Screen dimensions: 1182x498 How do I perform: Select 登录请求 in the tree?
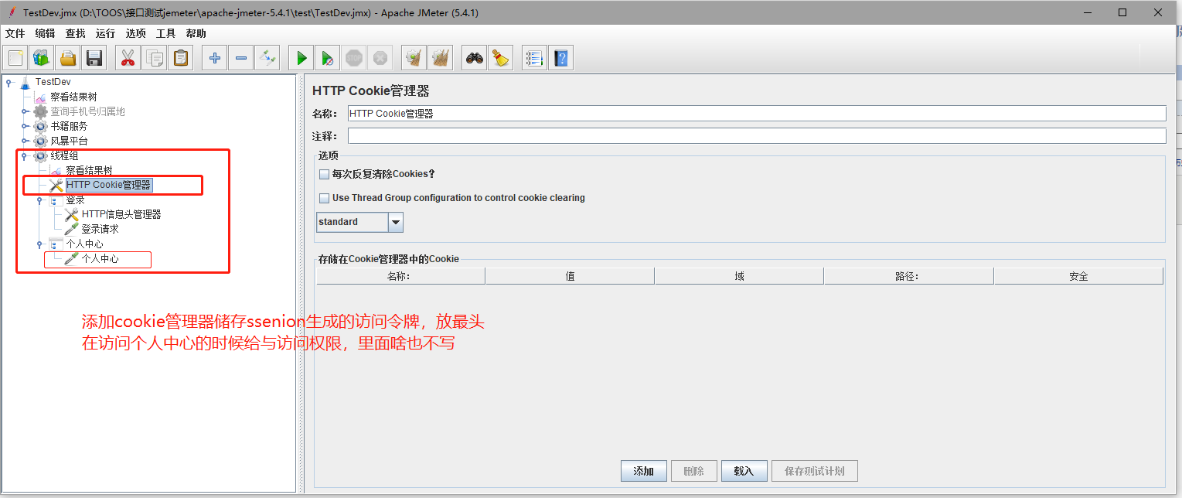pos(100,229)
